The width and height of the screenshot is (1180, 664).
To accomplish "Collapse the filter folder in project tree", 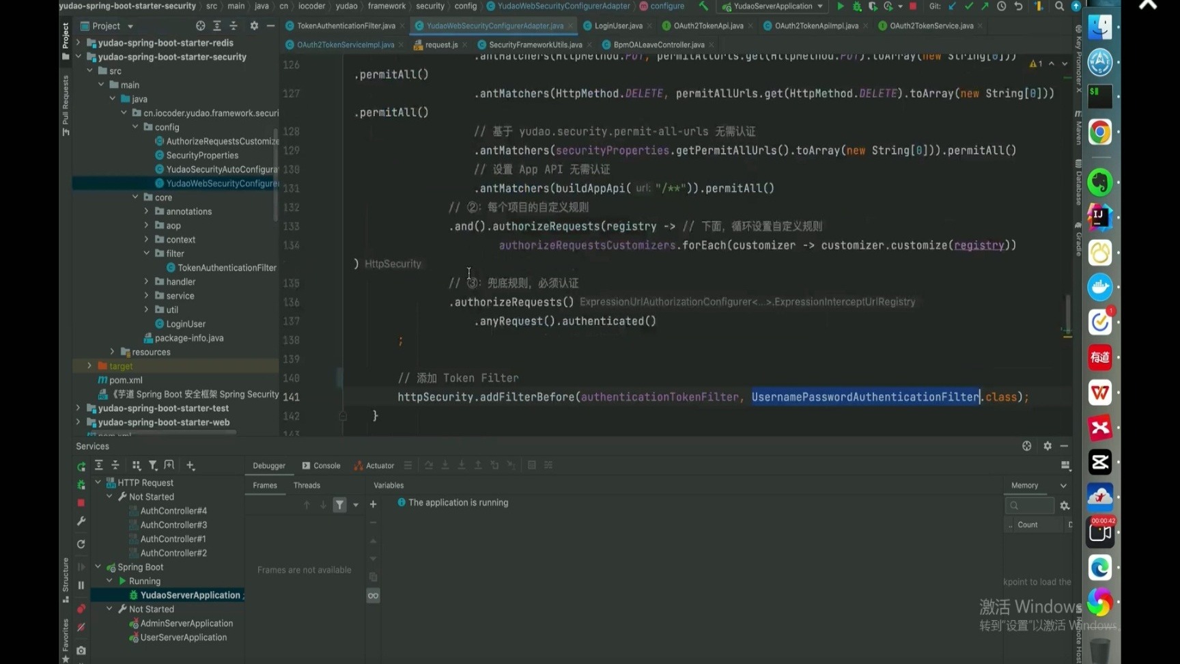I will [146, 253].
